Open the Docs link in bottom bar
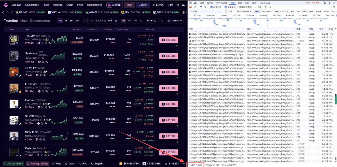This screenshot has height=167, width=337. pyautogui.click(x=70, y=164)
